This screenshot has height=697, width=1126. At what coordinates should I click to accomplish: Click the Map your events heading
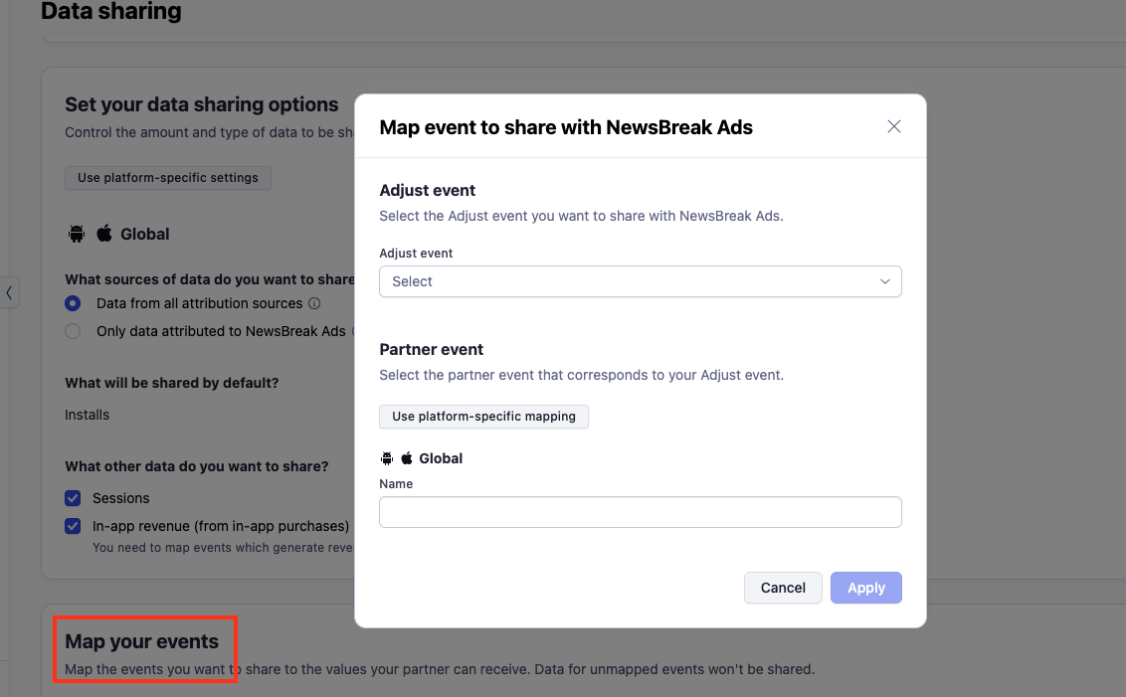pos(142,641)
